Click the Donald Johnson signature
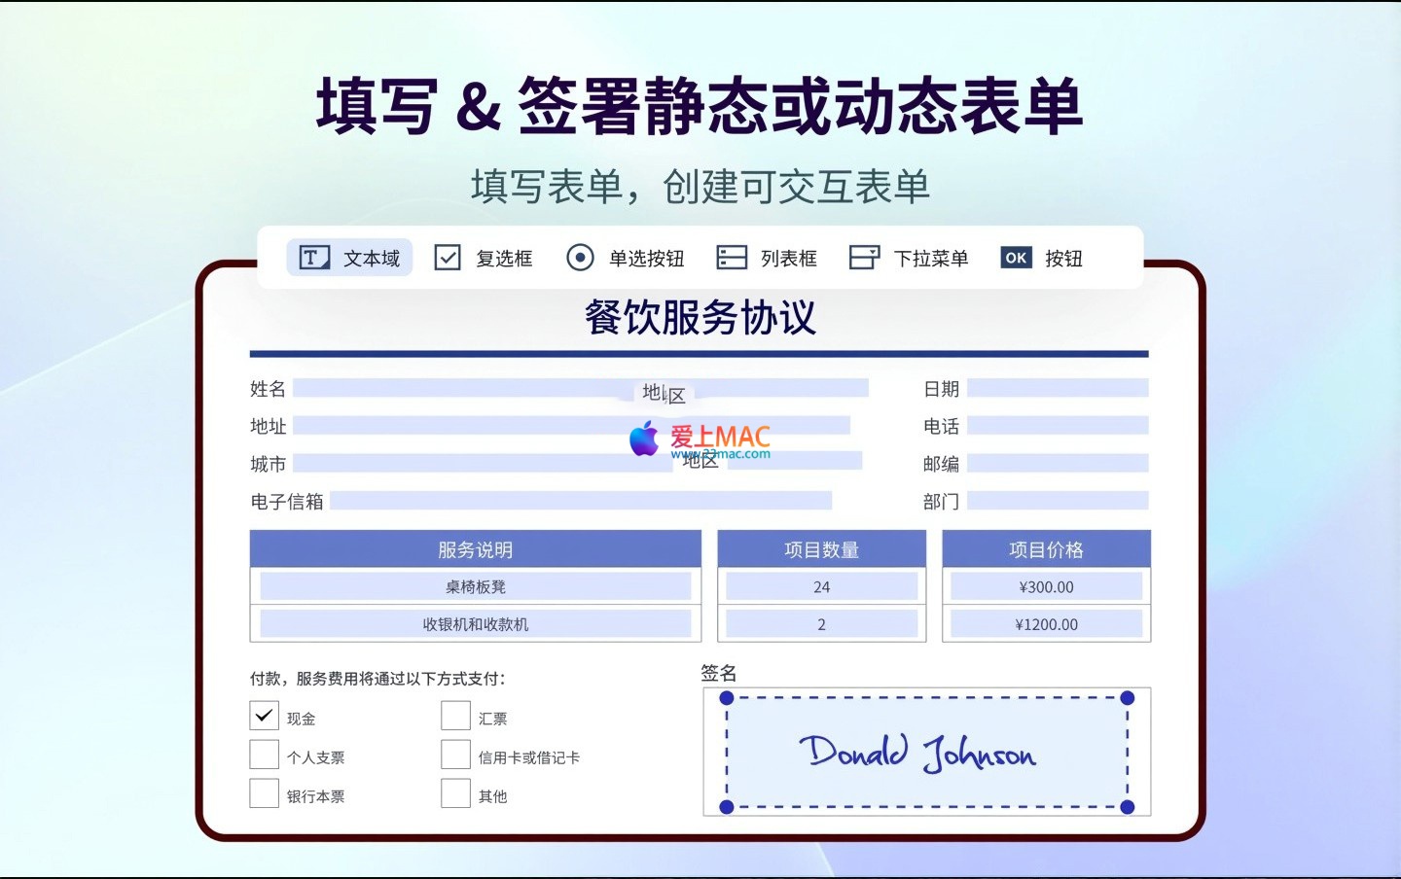Viewport: 1401px width, 879px height. tap(917, 752)
